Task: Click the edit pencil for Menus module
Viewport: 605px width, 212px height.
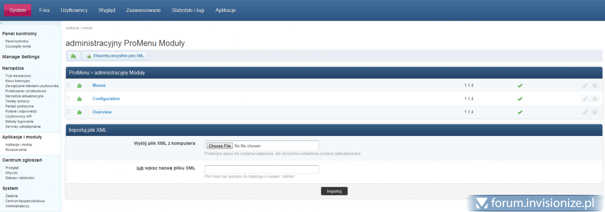Action: click(x=585, y=86)
